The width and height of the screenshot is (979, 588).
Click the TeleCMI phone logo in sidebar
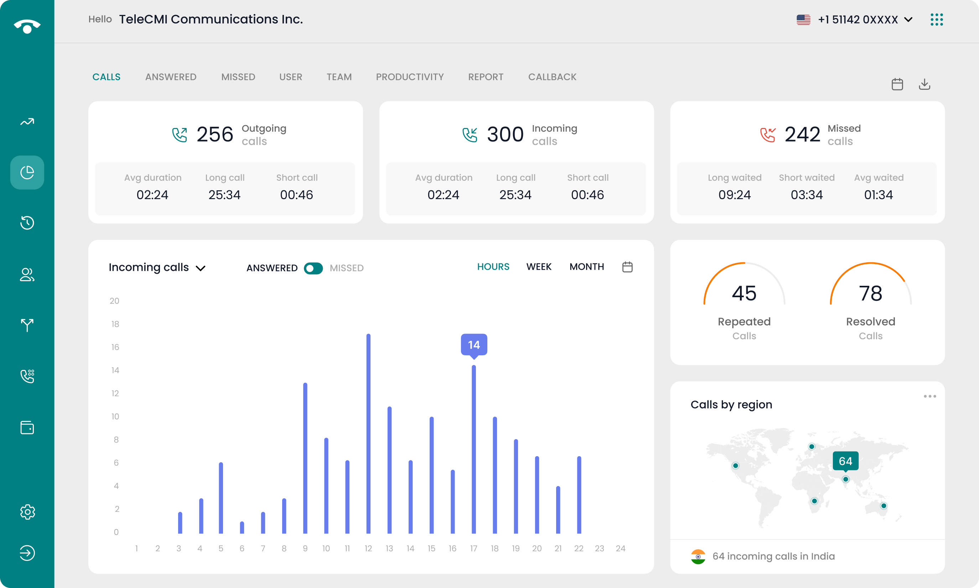27,26
